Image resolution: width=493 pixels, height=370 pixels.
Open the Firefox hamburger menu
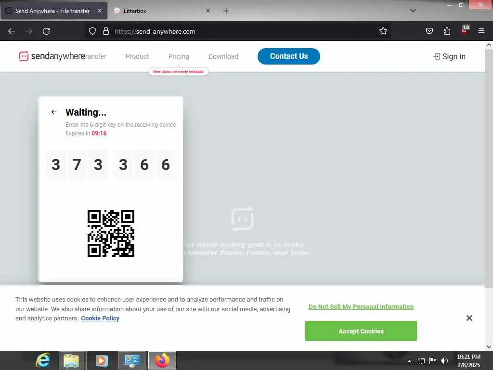481,31
